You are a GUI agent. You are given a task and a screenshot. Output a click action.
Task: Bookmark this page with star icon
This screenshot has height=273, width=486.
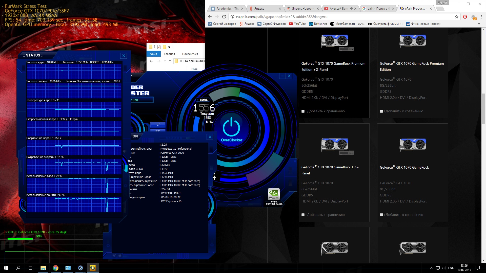click(456, 17)
